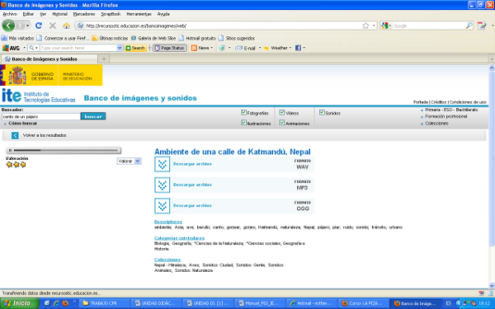Disable the Sonidos checkbox
Image resolution: width=495 pixels, height=309 pixels.
coord(322,112)
